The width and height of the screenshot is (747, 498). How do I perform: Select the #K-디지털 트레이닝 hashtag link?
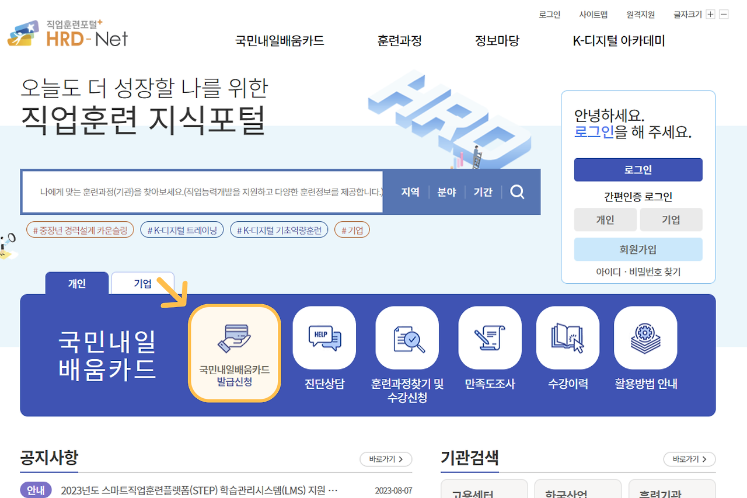[x=181, y=229]
